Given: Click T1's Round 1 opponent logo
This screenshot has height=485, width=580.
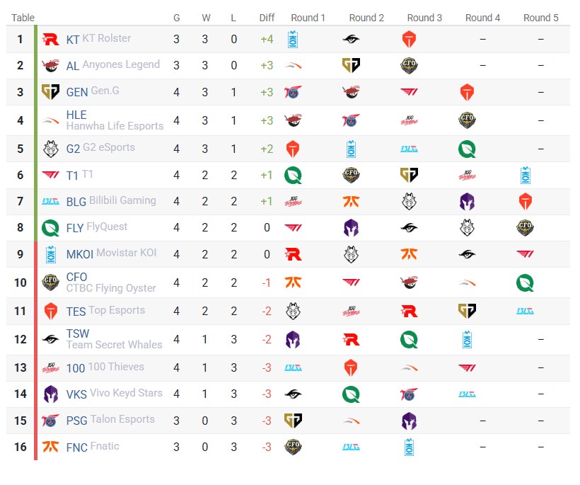Looking at the screenshot, I should point(294,175).
